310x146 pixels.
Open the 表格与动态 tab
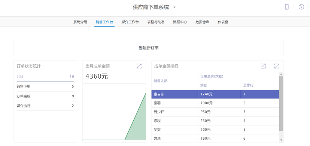tap(156, 22)
